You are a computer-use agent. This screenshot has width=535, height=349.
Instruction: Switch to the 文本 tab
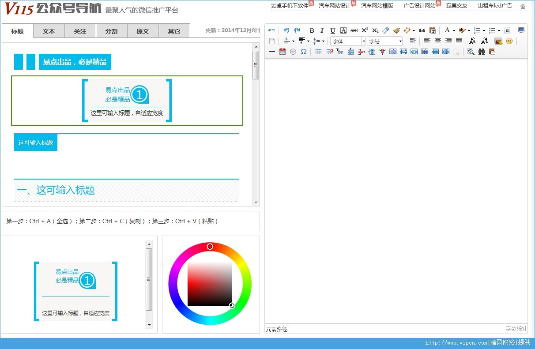(x=49, y=31)
